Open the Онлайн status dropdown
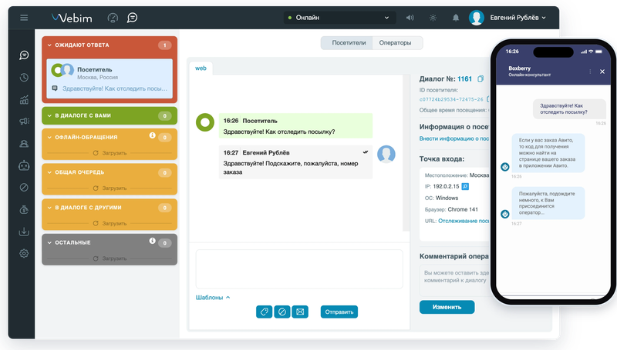Viewport: 617px width, 350px height. pos(339,18)
